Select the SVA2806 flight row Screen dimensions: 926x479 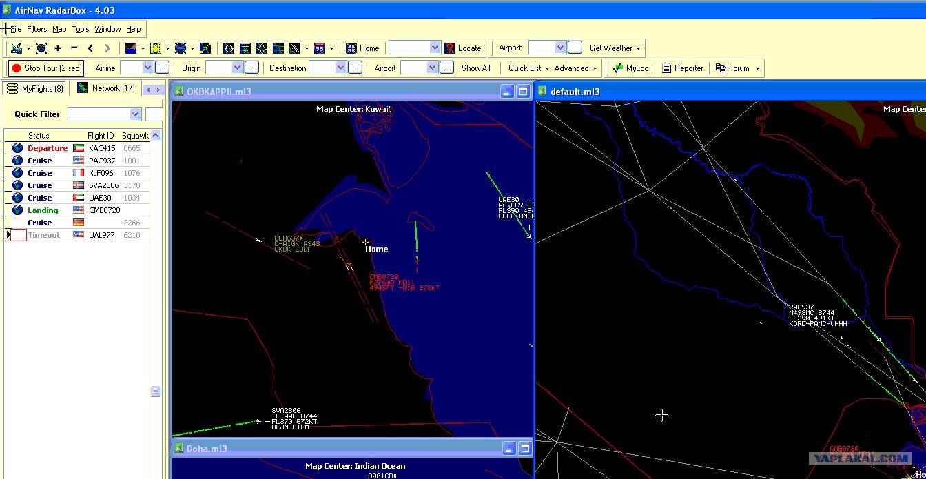coord(77,185)
